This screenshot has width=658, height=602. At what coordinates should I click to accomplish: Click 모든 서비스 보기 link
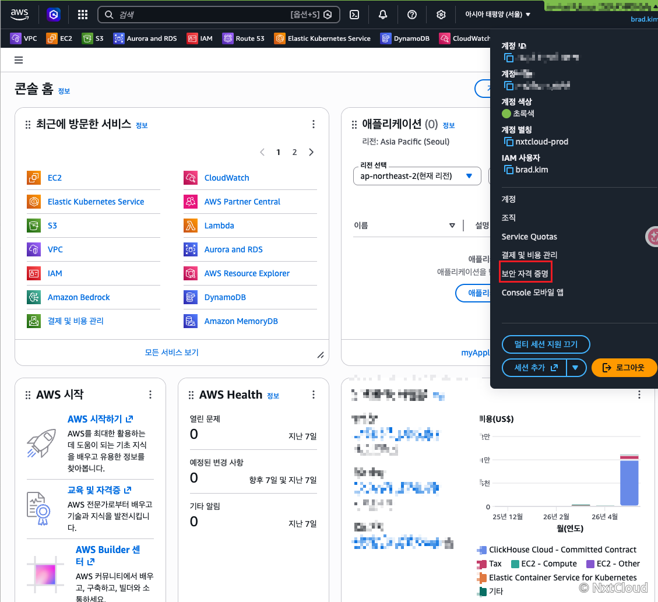click(171, 353)
